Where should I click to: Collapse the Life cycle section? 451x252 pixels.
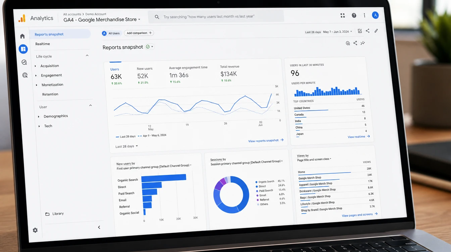click(x=87, y=56)
